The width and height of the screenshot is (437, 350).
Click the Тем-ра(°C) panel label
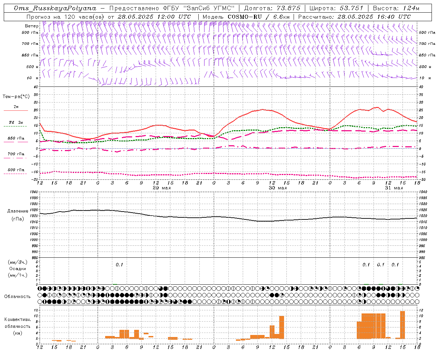point(16,97)
